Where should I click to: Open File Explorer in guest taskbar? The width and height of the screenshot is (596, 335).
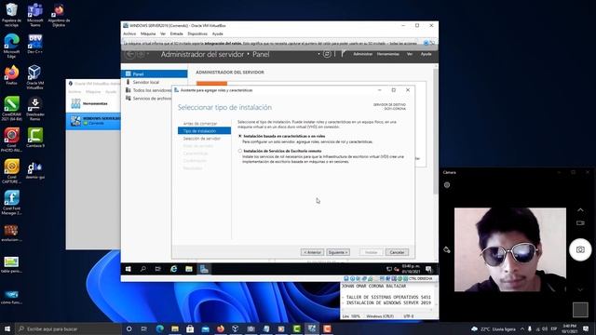(x=189, y=269)
